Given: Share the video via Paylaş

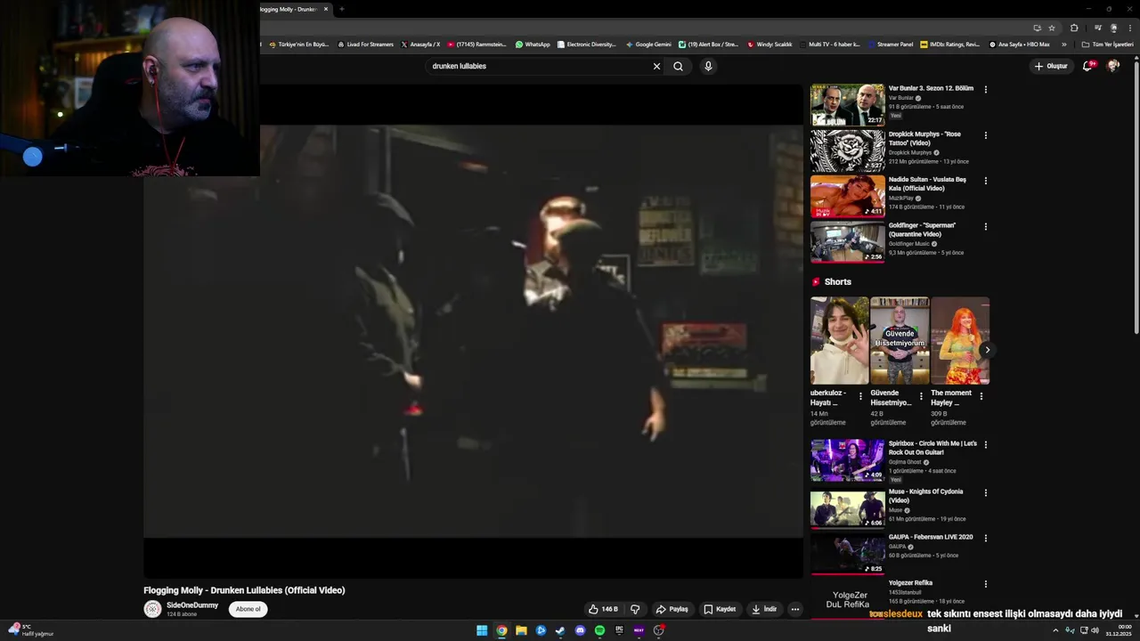Looking at the screenshot, I should click(672, 609).
